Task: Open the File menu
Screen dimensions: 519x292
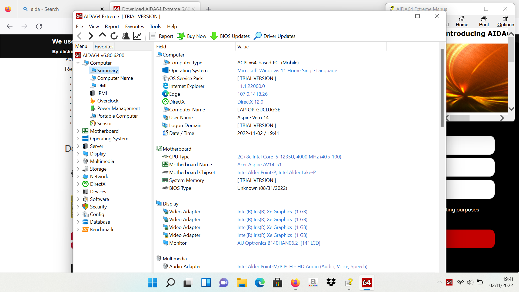Action: point(79,26)
